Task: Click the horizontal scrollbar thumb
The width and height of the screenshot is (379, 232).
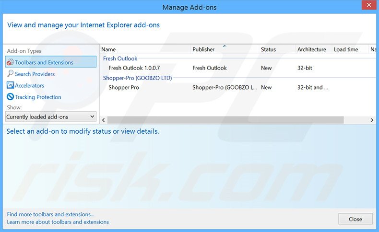Action: pos(225,120)
